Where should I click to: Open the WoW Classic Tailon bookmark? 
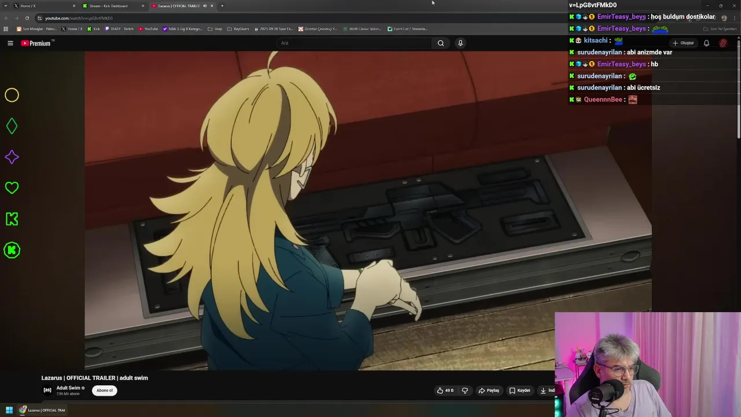pos(361,29)
